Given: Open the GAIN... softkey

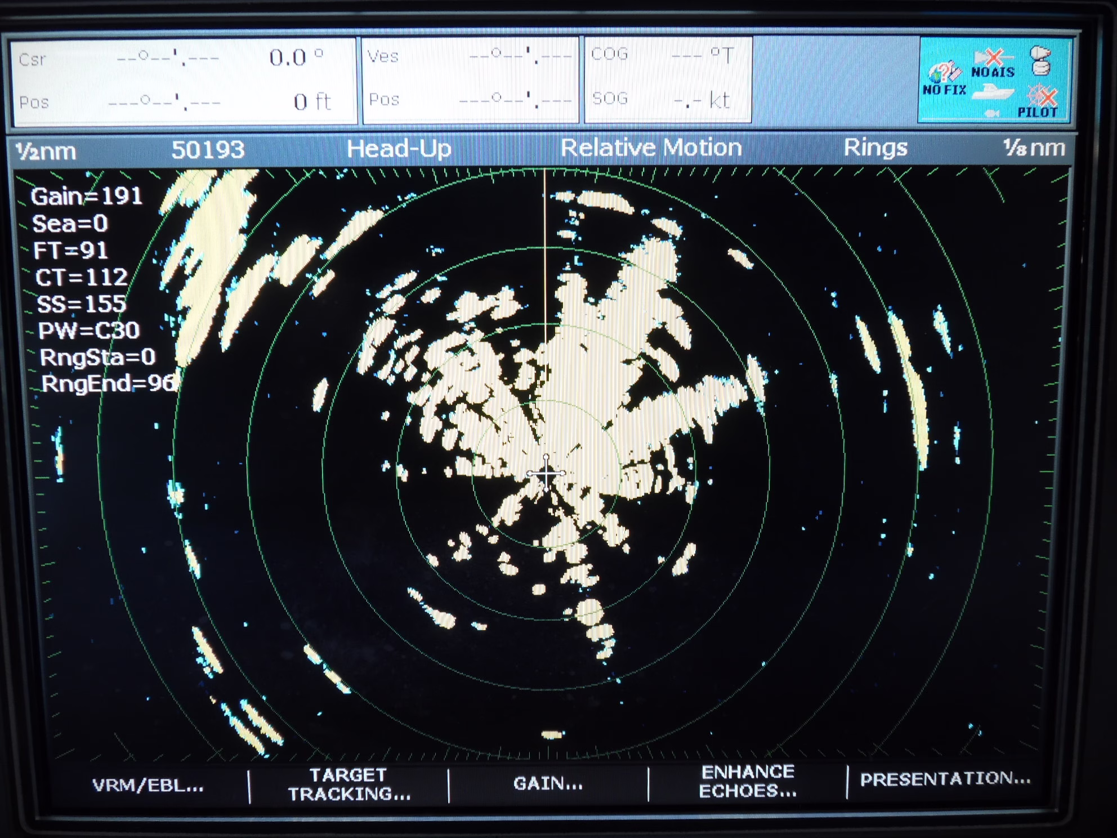Looking at the screenshot, I should (548, 783).
